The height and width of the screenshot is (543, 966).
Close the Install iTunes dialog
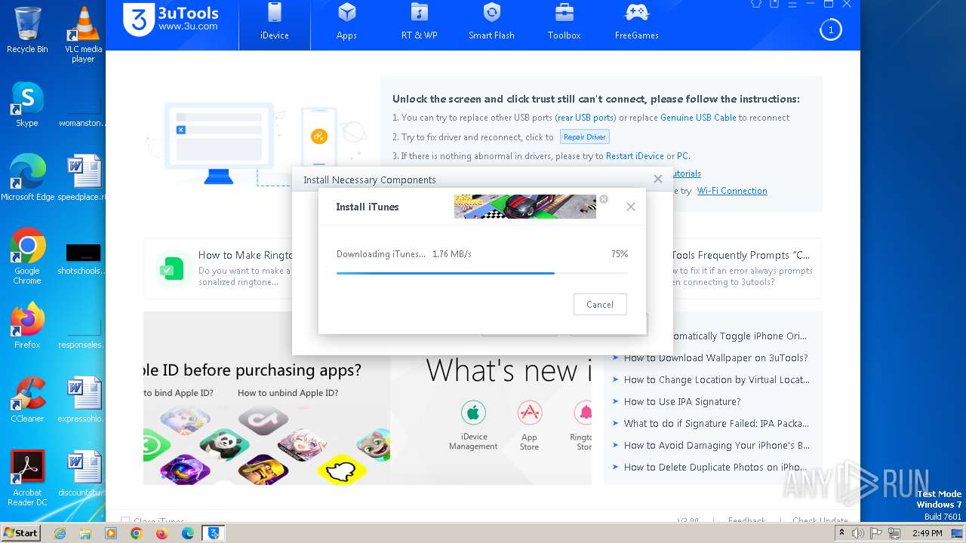pos(631,207)
